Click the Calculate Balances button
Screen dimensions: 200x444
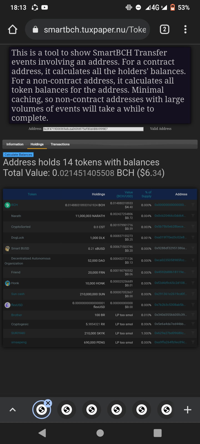click(18, 155)
